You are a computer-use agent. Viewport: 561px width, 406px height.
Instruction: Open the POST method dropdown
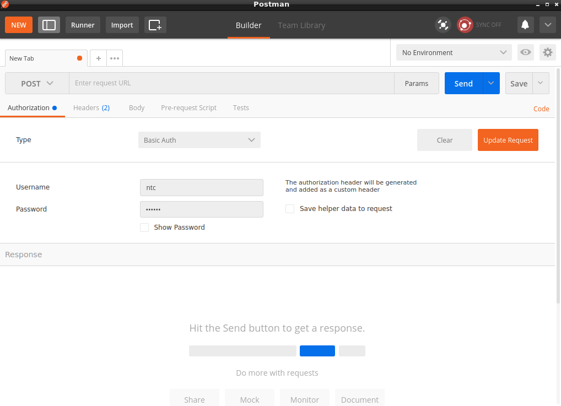pyautogui.click(x=37, y=83)
